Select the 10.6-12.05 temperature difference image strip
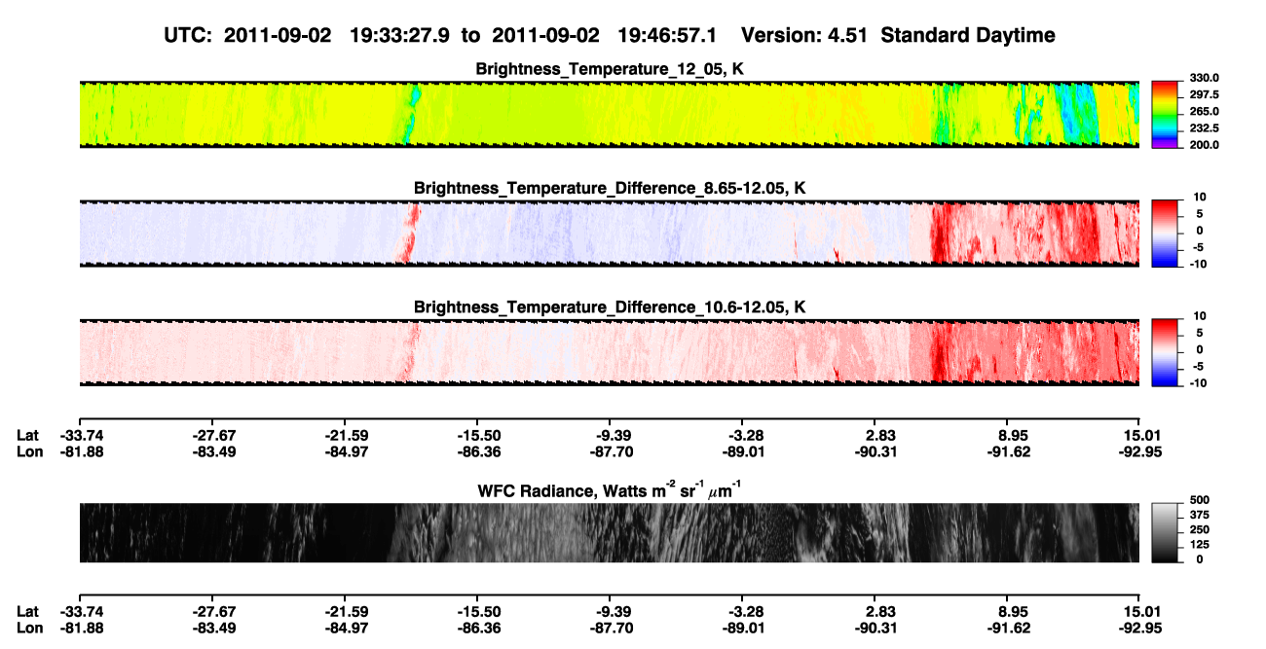 click(x=609, y=351)
